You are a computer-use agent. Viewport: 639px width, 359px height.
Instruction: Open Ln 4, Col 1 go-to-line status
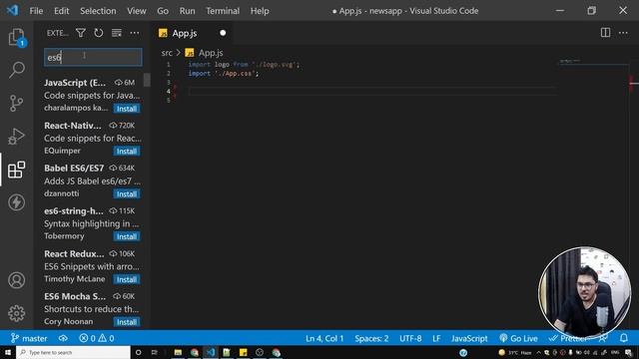coord(324,338)
